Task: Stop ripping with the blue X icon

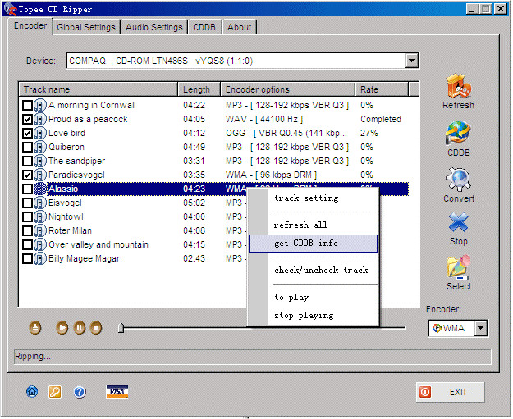Action: tap(458, 222)
